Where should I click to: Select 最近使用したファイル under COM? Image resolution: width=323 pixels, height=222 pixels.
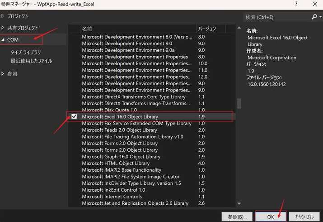(31, 61)
